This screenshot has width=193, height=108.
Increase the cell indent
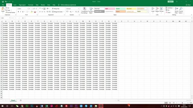click(x=50, y=12)
